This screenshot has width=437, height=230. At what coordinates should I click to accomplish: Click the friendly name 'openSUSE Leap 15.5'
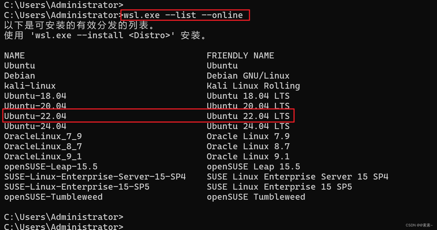(253, 166)
